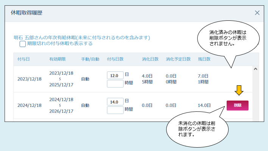Click the 消化予定日数 column header
Screen dimensions: 268x151
click(x=178, y=59)
